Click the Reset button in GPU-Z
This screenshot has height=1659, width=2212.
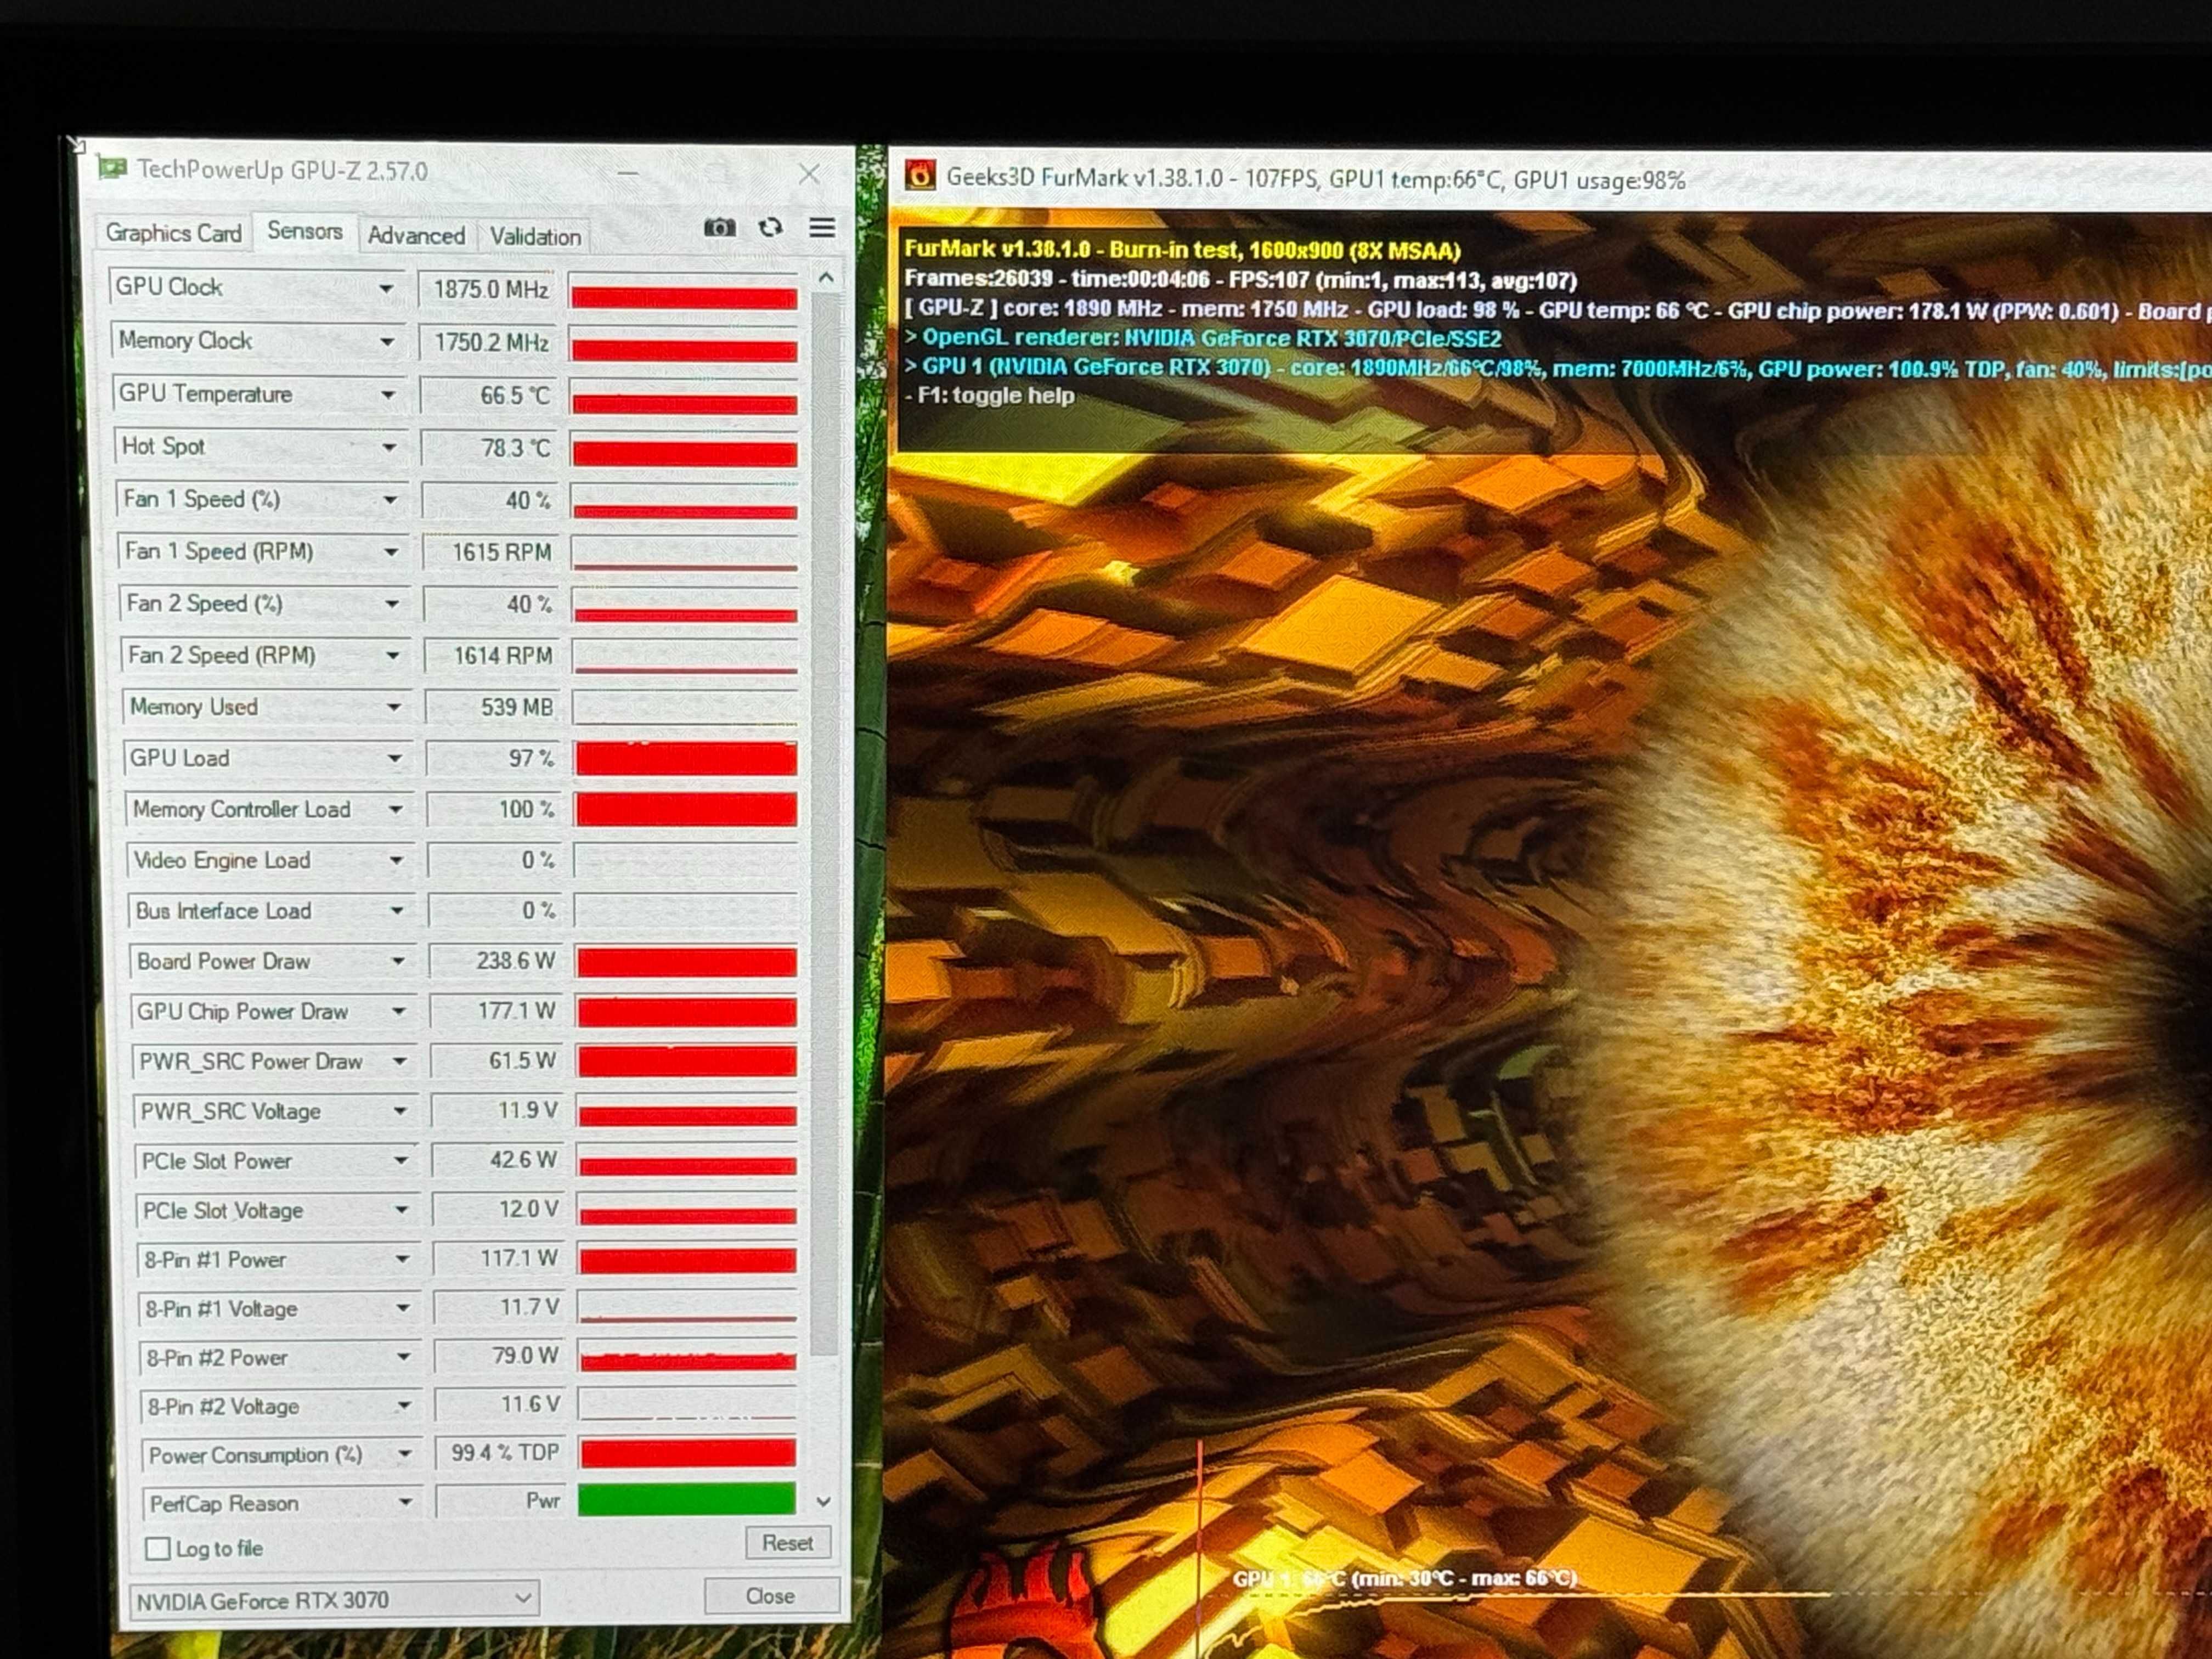point(788,1543)
